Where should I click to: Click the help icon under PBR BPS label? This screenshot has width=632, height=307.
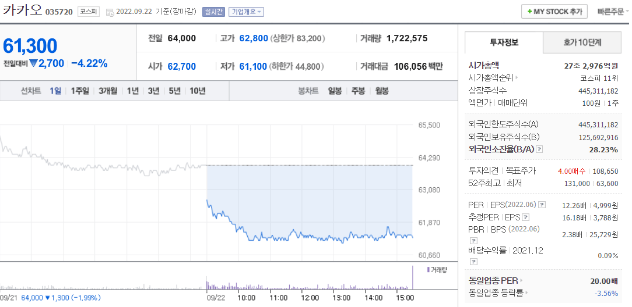click(473, 240)
